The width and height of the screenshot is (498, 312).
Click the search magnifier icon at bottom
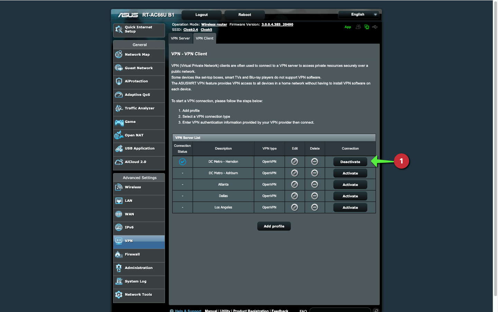coord(376,311)
